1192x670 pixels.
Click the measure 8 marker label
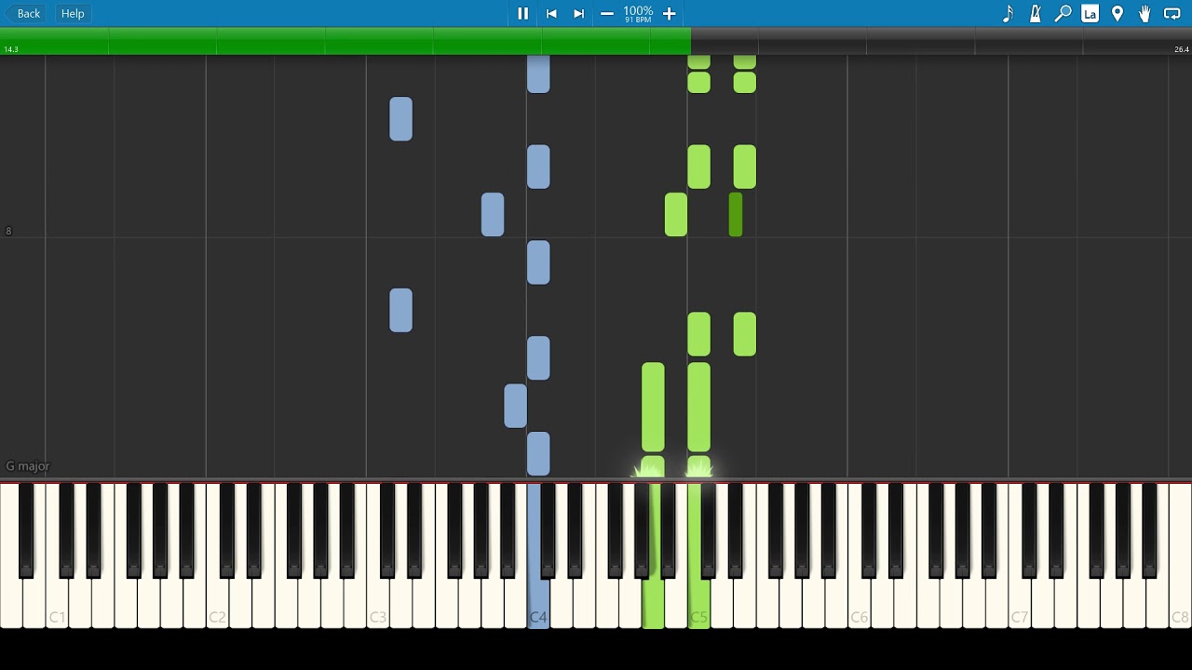pyautogui.click(x=8, y=231)
